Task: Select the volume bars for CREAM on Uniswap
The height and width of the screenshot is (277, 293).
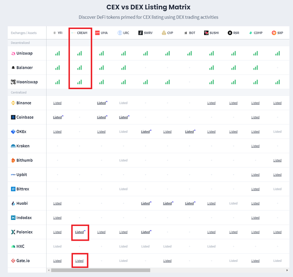Action: (x=79, y=53)
